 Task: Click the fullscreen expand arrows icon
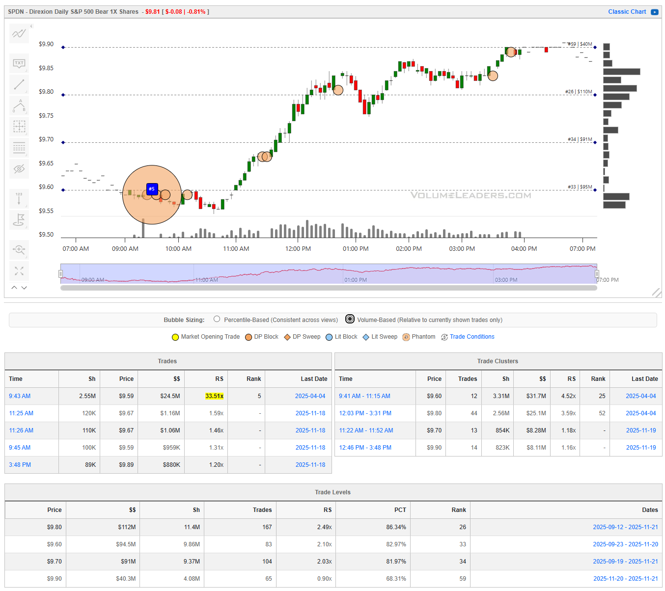[x=19, y=271]
